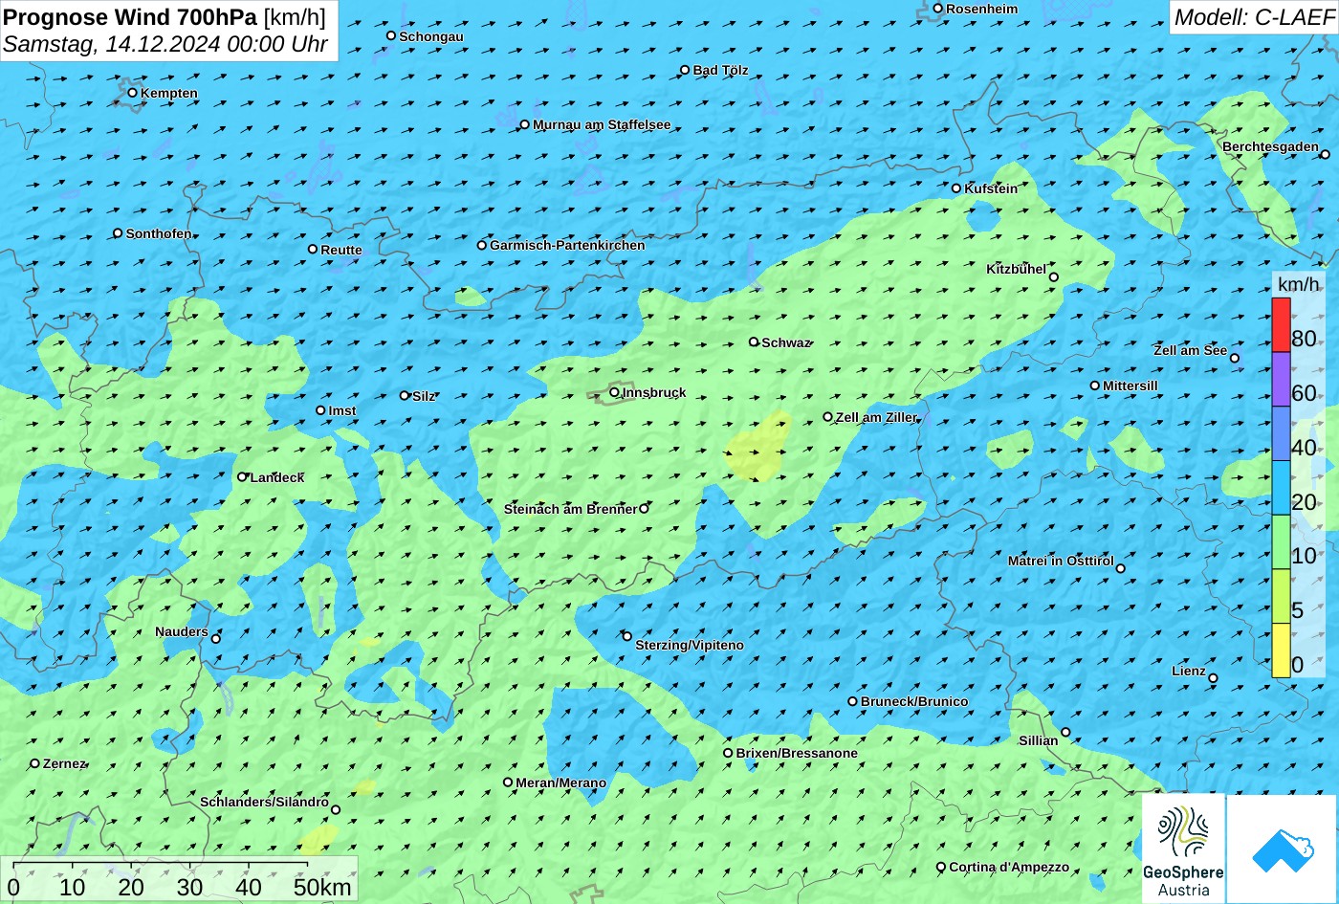Screen dimensions: 1339x904
Task: Click the 'Schwaz' town label
Action: (x=786, y=342)
